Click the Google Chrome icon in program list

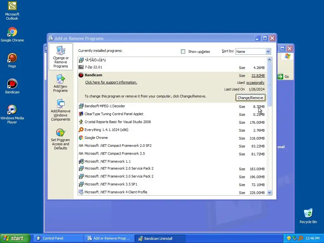[x=81, y=138]
